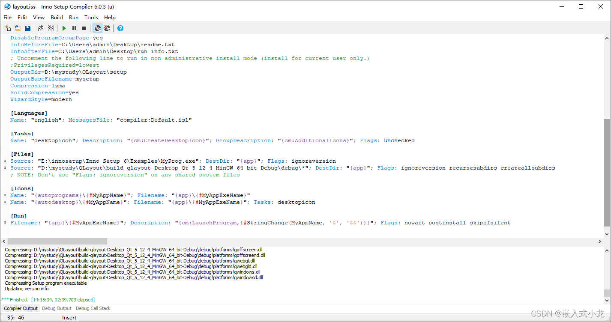Screen dimensions: 611x322
Task: Create a new script with the New icon
Action: point(8,28)
